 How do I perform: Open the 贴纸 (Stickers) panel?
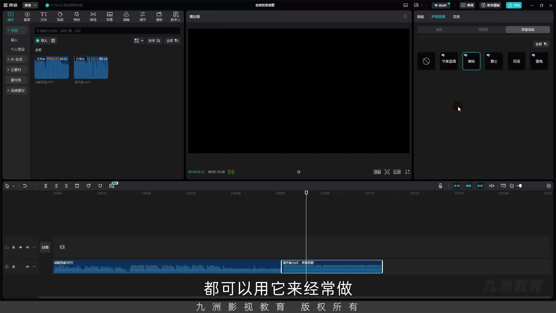click(60, 17)
